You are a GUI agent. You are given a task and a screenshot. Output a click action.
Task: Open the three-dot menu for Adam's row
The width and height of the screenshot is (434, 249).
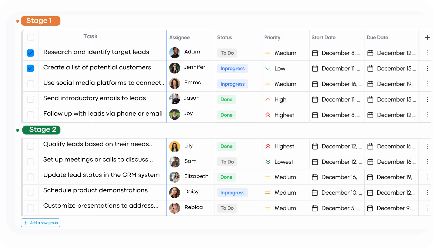[x=428, y=53]
